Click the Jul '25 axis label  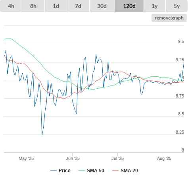pos(117,158)
